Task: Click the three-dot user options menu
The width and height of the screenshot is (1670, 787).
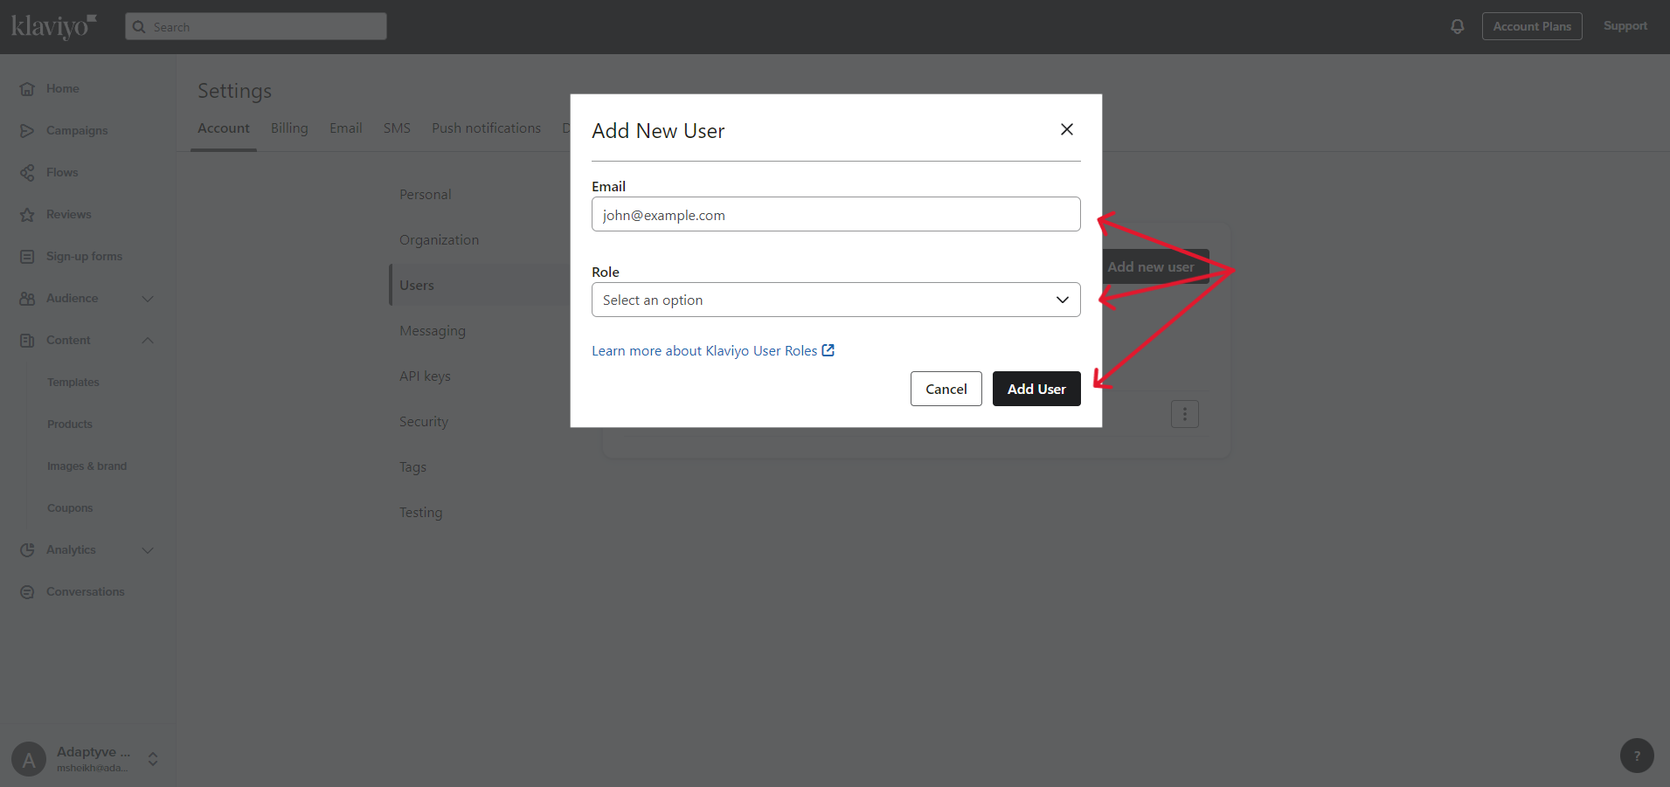Action: [x=1184, y=414]
